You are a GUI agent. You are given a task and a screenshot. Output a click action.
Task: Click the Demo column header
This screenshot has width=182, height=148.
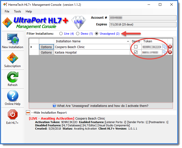[x=136, y=41]
